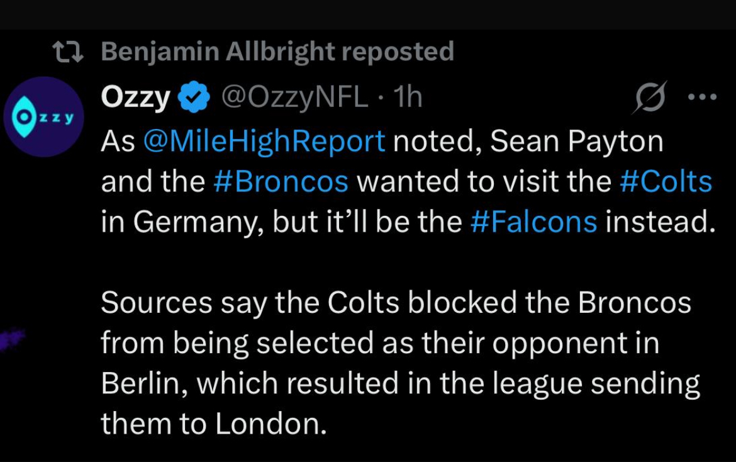Click the #Broncos hashtag
The width and height of the screenshot is (736, 462).
[281, 182]
